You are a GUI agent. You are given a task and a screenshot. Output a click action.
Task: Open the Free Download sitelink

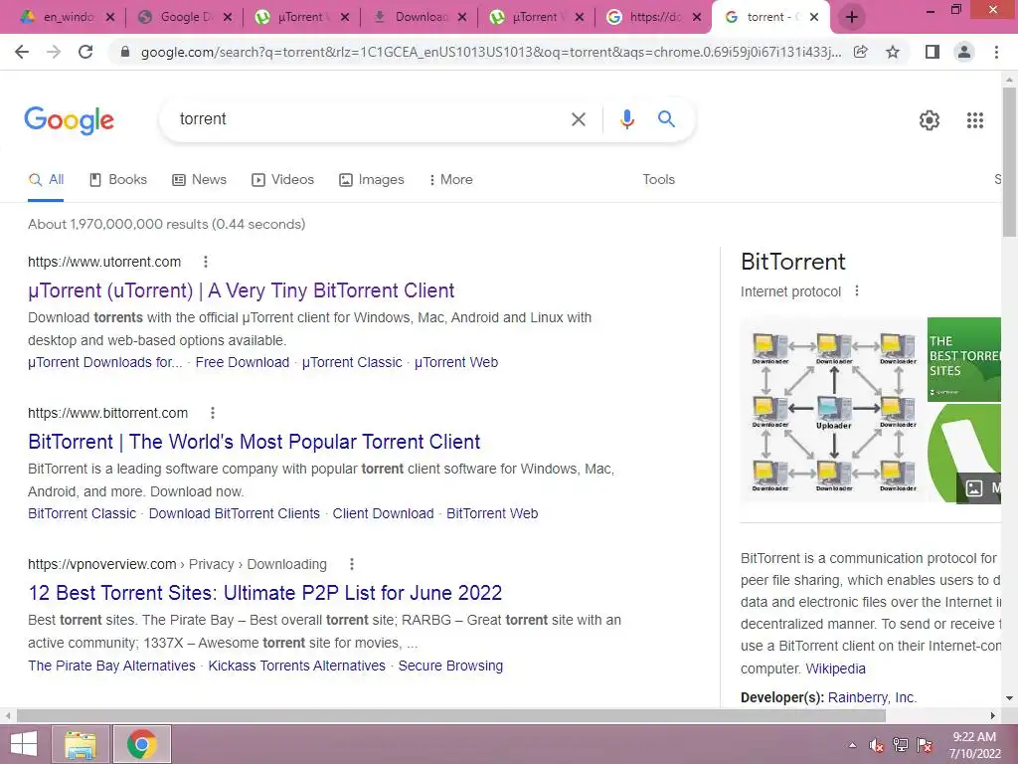243,362
